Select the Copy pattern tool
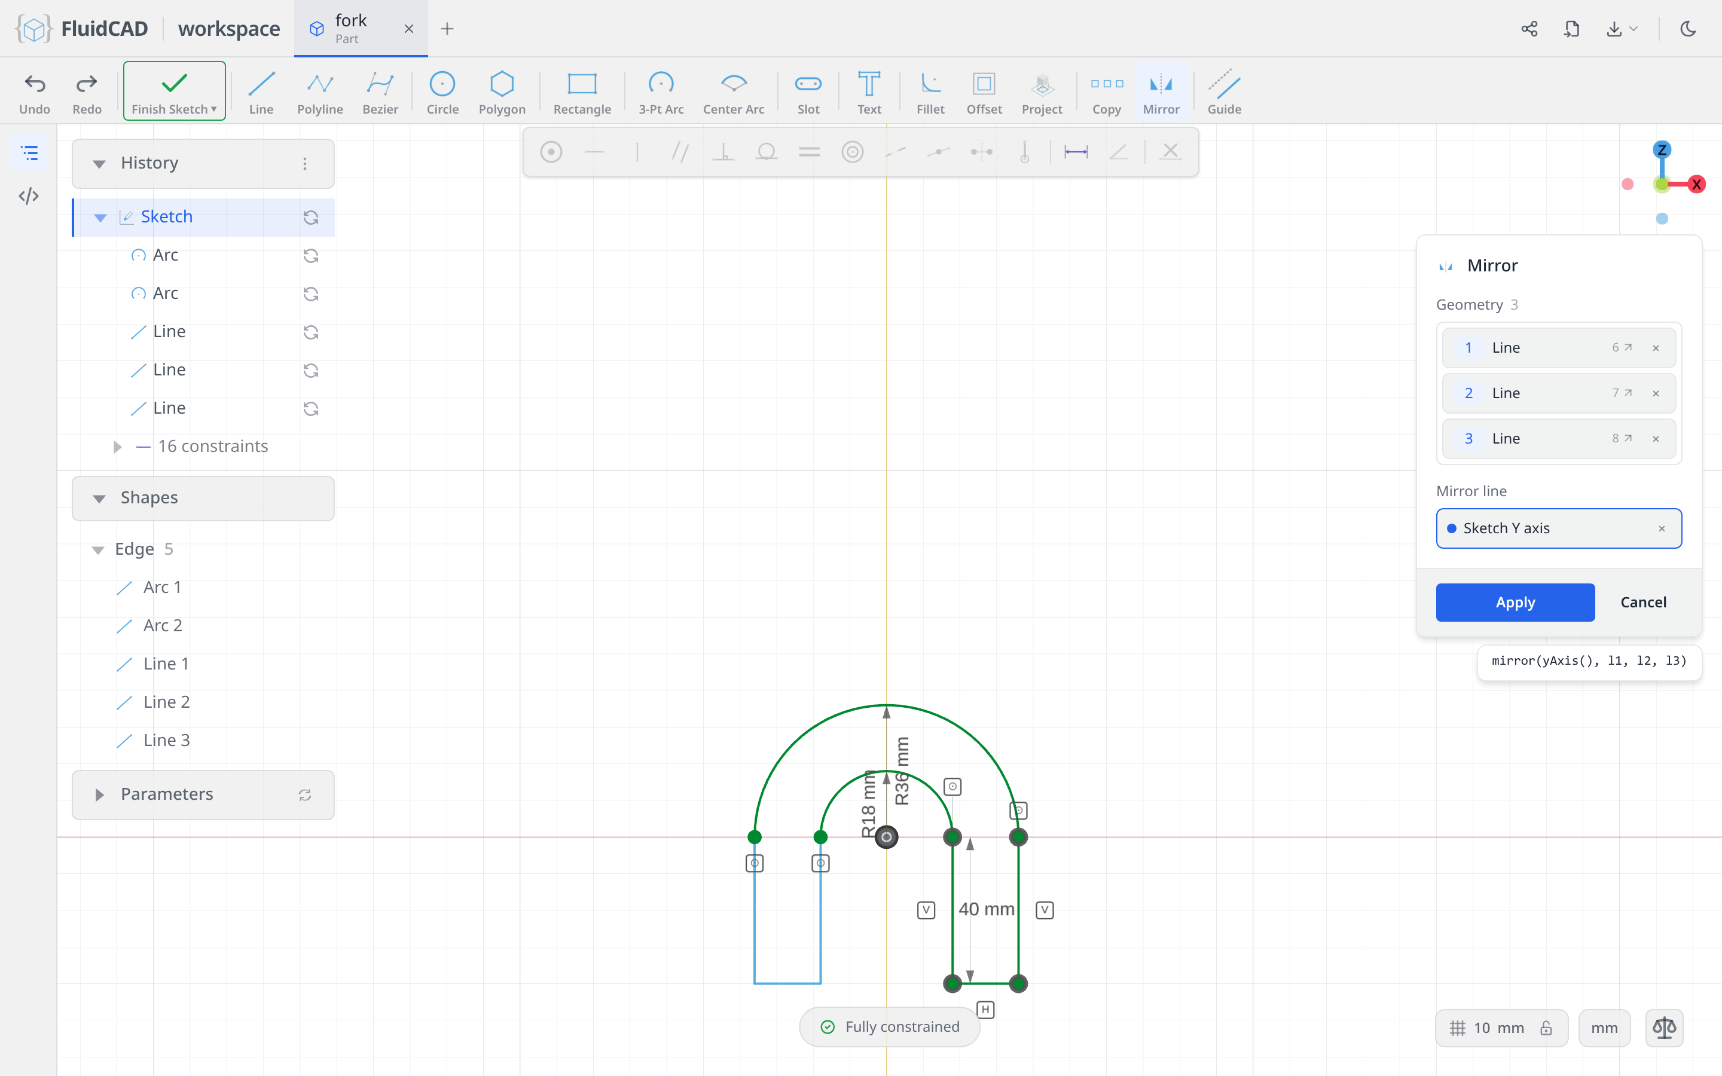 1106,93
